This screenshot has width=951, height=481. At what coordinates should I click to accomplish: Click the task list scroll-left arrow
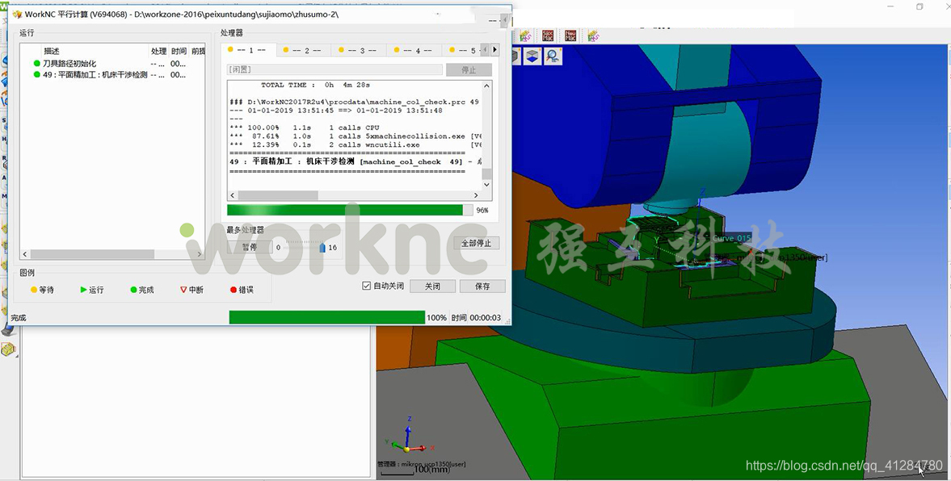click(25, 254)
